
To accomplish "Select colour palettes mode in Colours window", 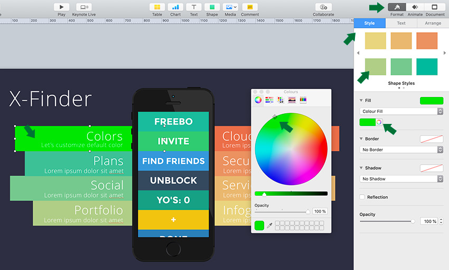I will [280, 100].
